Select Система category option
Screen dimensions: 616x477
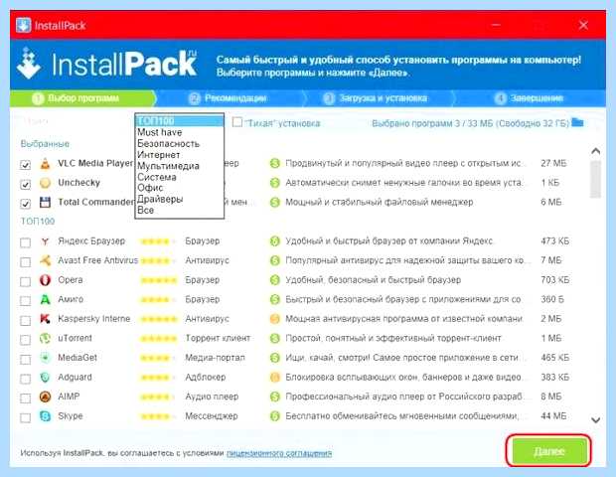click(180, 177)
